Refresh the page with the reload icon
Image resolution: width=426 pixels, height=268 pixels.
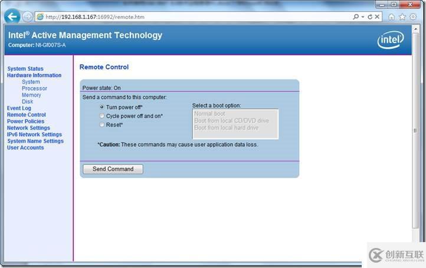pyautogui.click(x=370, y=17)
